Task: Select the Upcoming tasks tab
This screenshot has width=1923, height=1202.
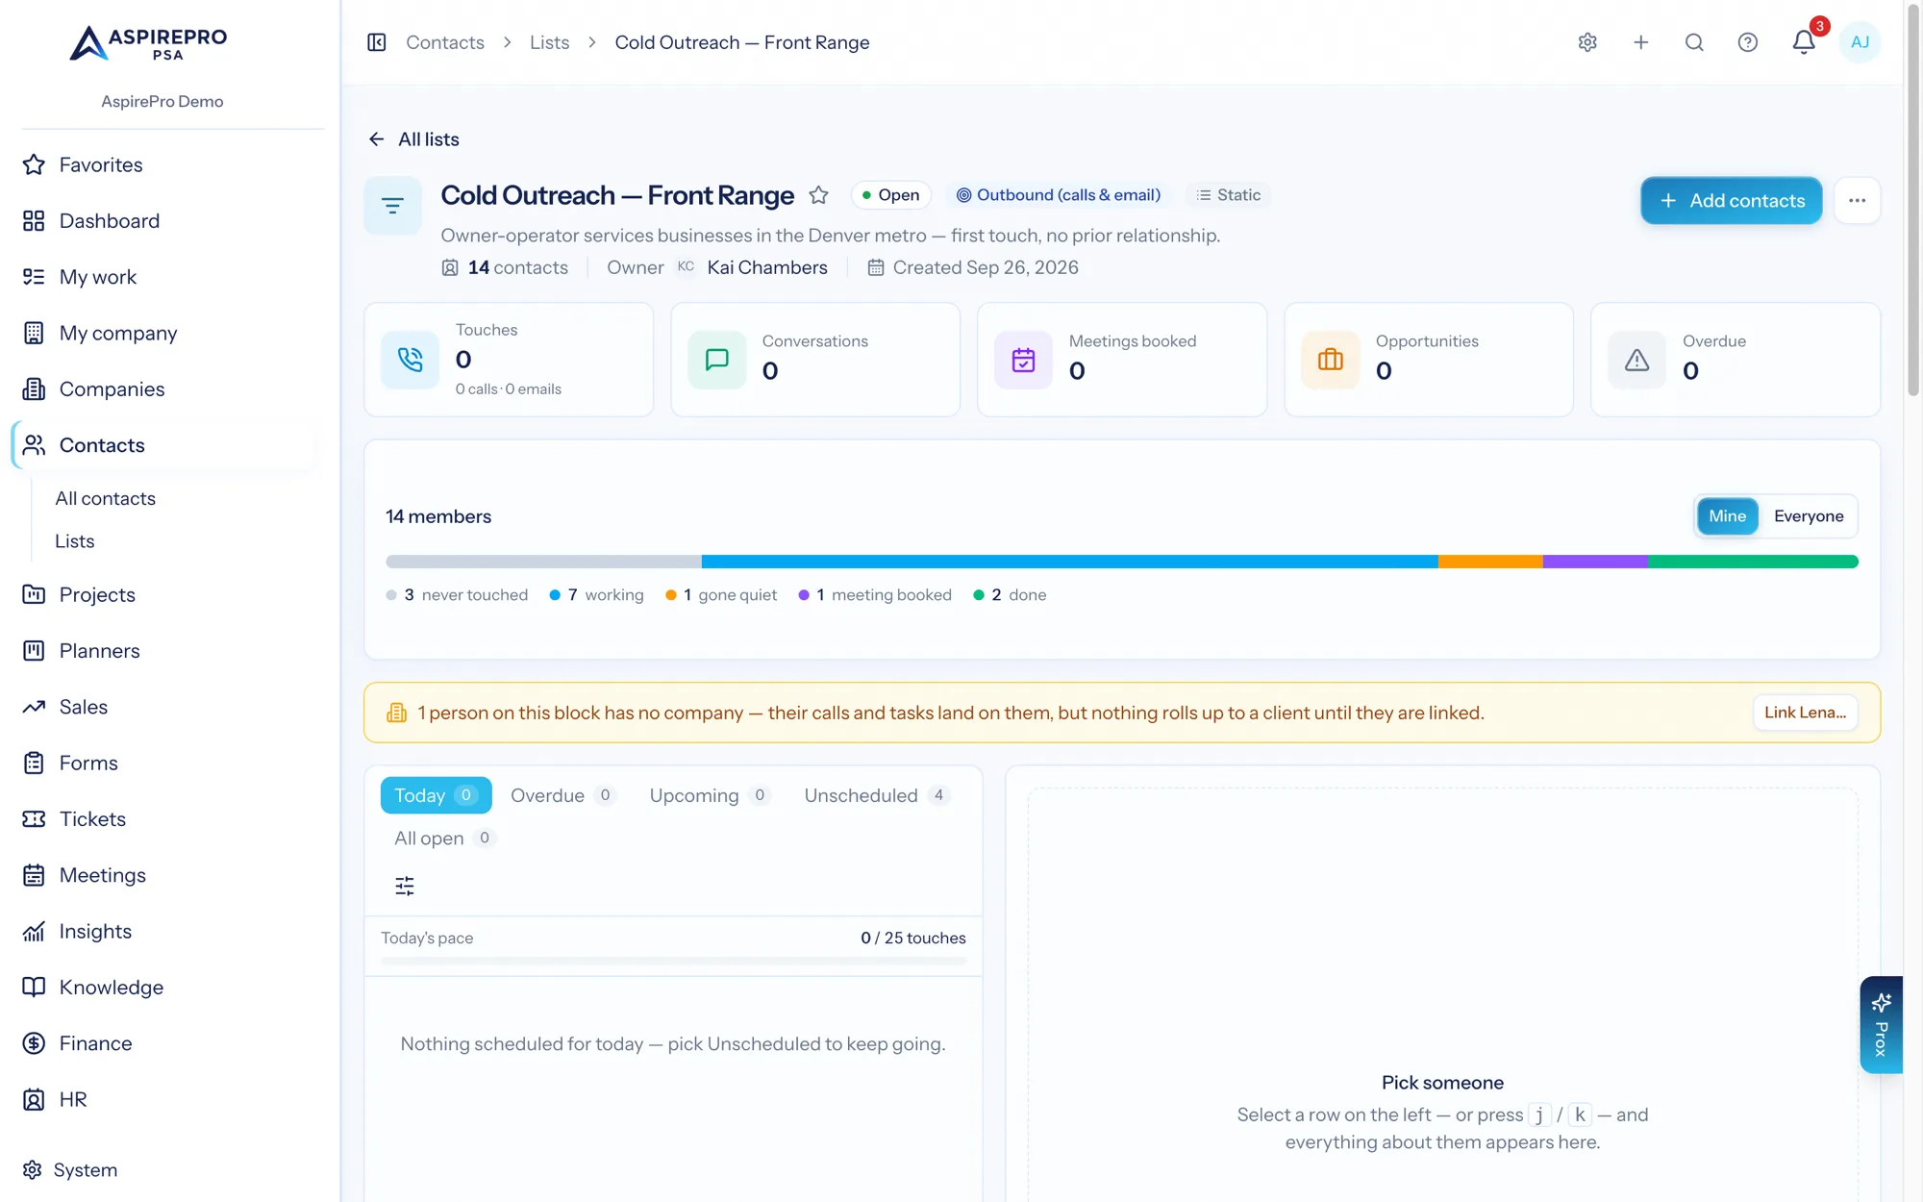Action: 710,795
